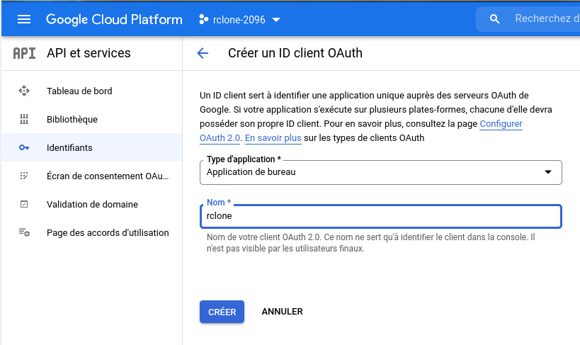Click the Bibliothèque library icon
580x345 pixels.
pos(24,119)
